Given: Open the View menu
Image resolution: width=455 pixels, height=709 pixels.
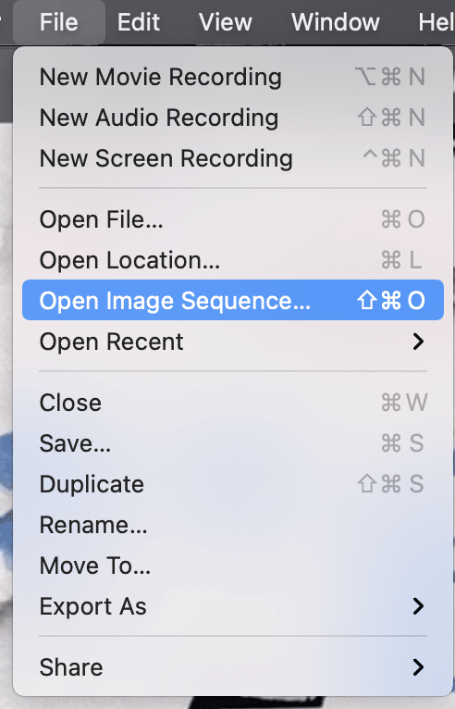Looking at the screenshot, I should click(225, 21).
